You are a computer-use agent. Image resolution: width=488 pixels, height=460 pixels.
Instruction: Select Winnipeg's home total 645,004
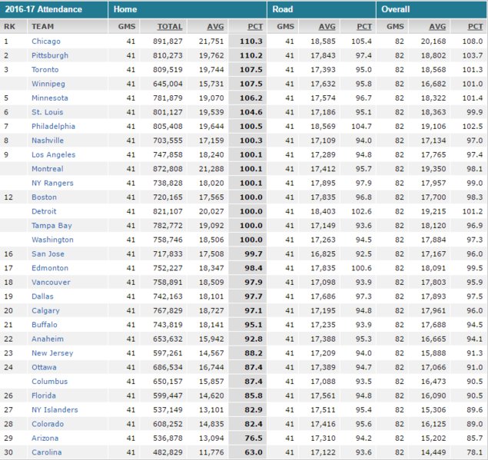click(x=168, y=84)
